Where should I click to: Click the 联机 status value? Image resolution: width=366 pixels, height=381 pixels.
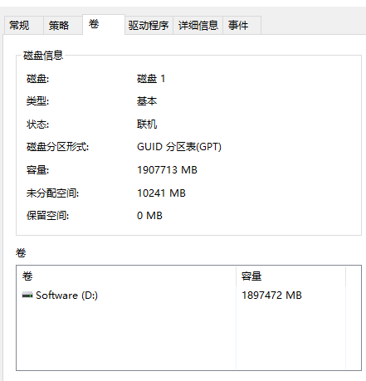(147, 125)
